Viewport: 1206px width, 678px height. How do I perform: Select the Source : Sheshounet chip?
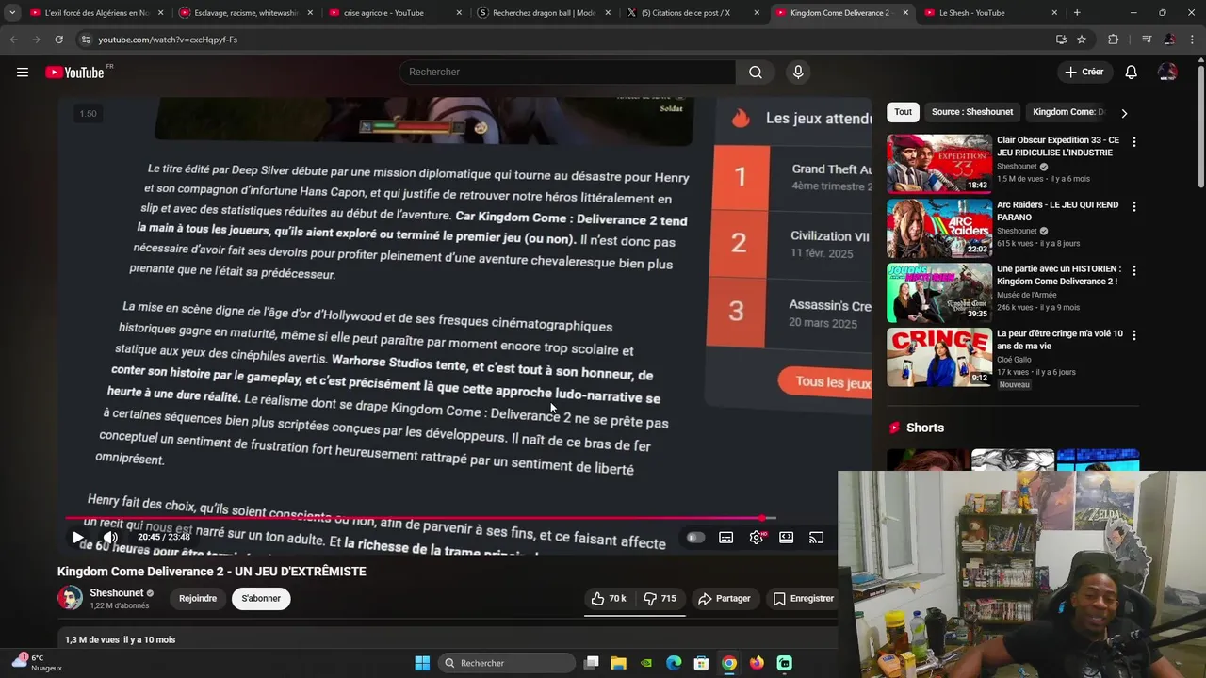click(972, 112)
